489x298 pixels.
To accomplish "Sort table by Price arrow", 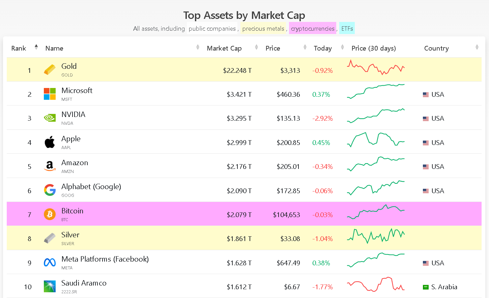I will click(x=305, y=47).
